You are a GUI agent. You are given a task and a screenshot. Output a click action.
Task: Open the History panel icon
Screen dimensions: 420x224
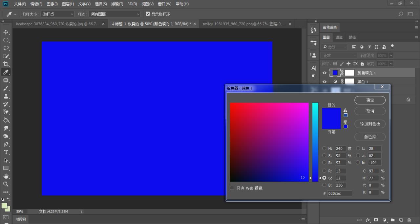(313, 30)
